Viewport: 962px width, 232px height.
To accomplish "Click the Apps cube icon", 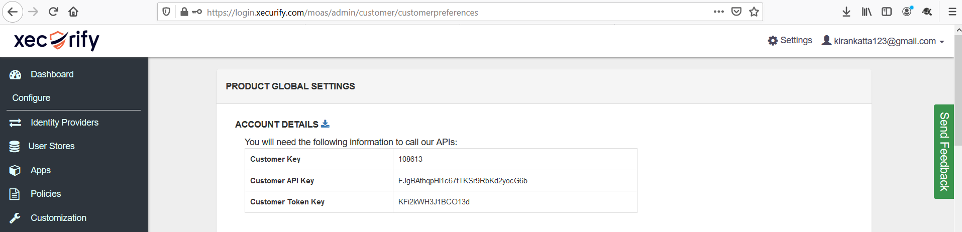I will pos(15,170).
